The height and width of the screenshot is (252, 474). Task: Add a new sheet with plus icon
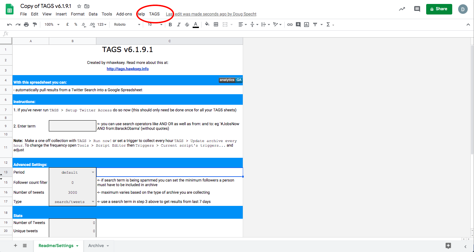point(16,245)
